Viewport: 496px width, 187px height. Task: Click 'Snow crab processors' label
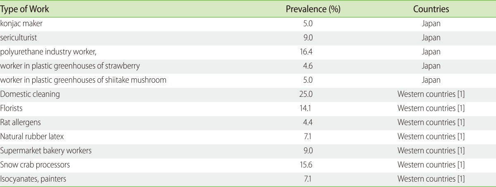[x=35, y=165]
